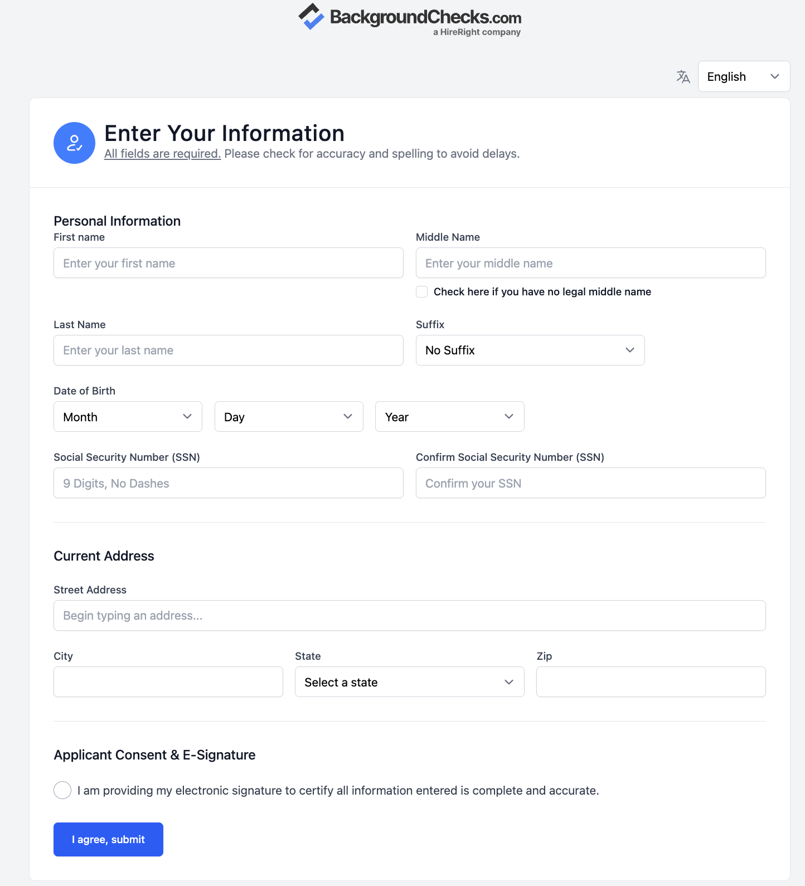
Task: Click into the Middle Name field
Action: [x=590, y=263]
